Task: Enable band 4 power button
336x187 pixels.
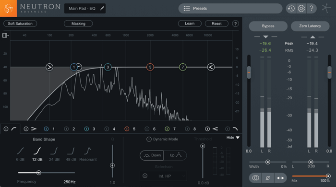Action: click(107, 129)
